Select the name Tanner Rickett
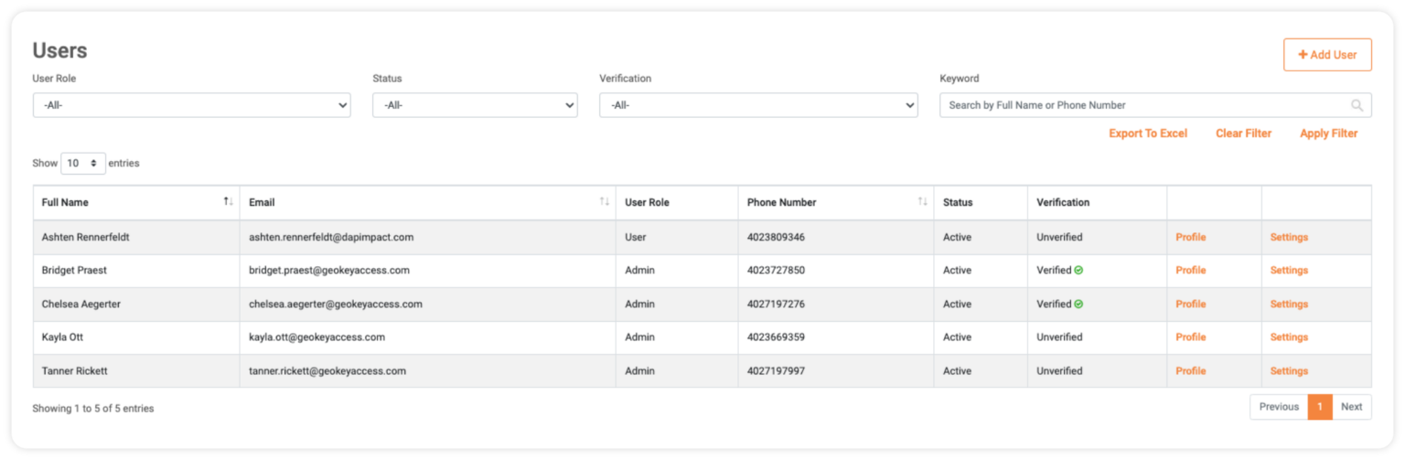Screen dimensions: 1405x460 tap(75, 370)
